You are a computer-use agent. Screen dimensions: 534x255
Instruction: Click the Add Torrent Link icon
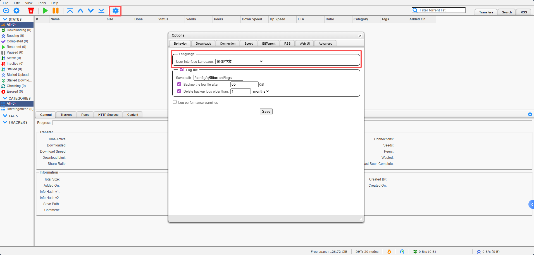coord(6,11)
